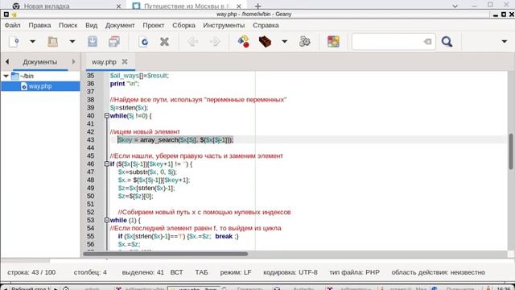
Task: Navigate forward with right arrow icon
Action: [215, 42]
